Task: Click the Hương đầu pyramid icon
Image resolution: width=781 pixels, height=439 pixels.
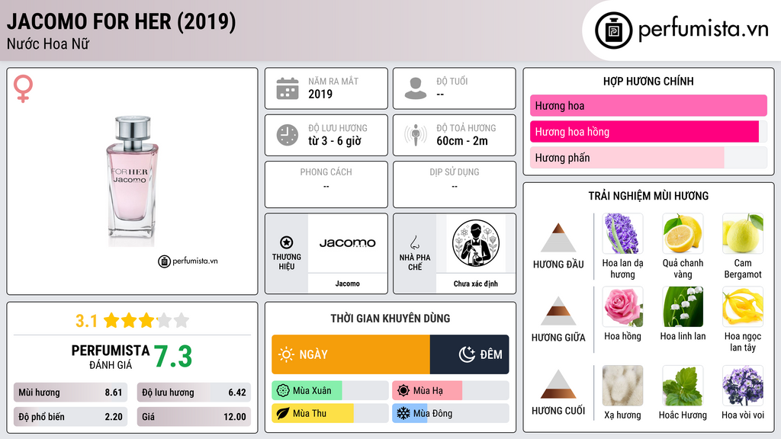Action: tap(558, 238)
